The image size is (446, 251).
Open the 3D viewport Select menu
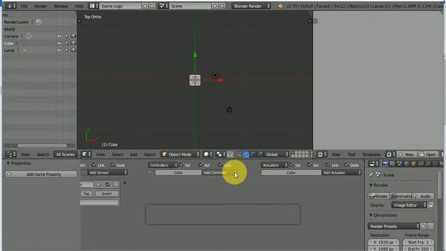117,155
